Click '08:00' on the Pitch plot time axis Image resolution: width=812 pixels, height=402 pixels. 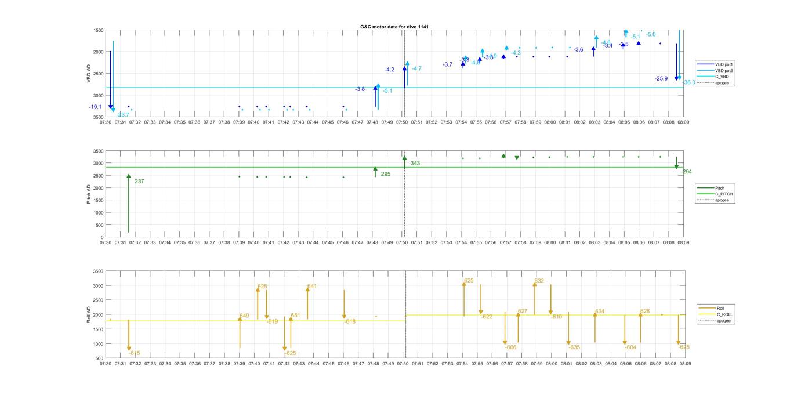point(550,243)
